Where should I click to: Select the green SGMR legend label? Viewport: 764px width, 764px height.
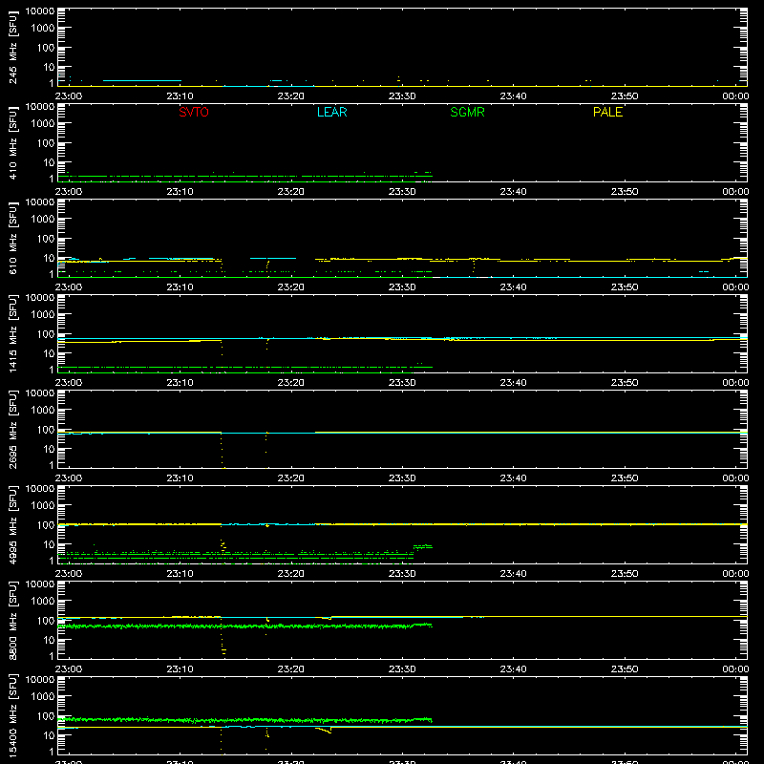click(467, 112)
